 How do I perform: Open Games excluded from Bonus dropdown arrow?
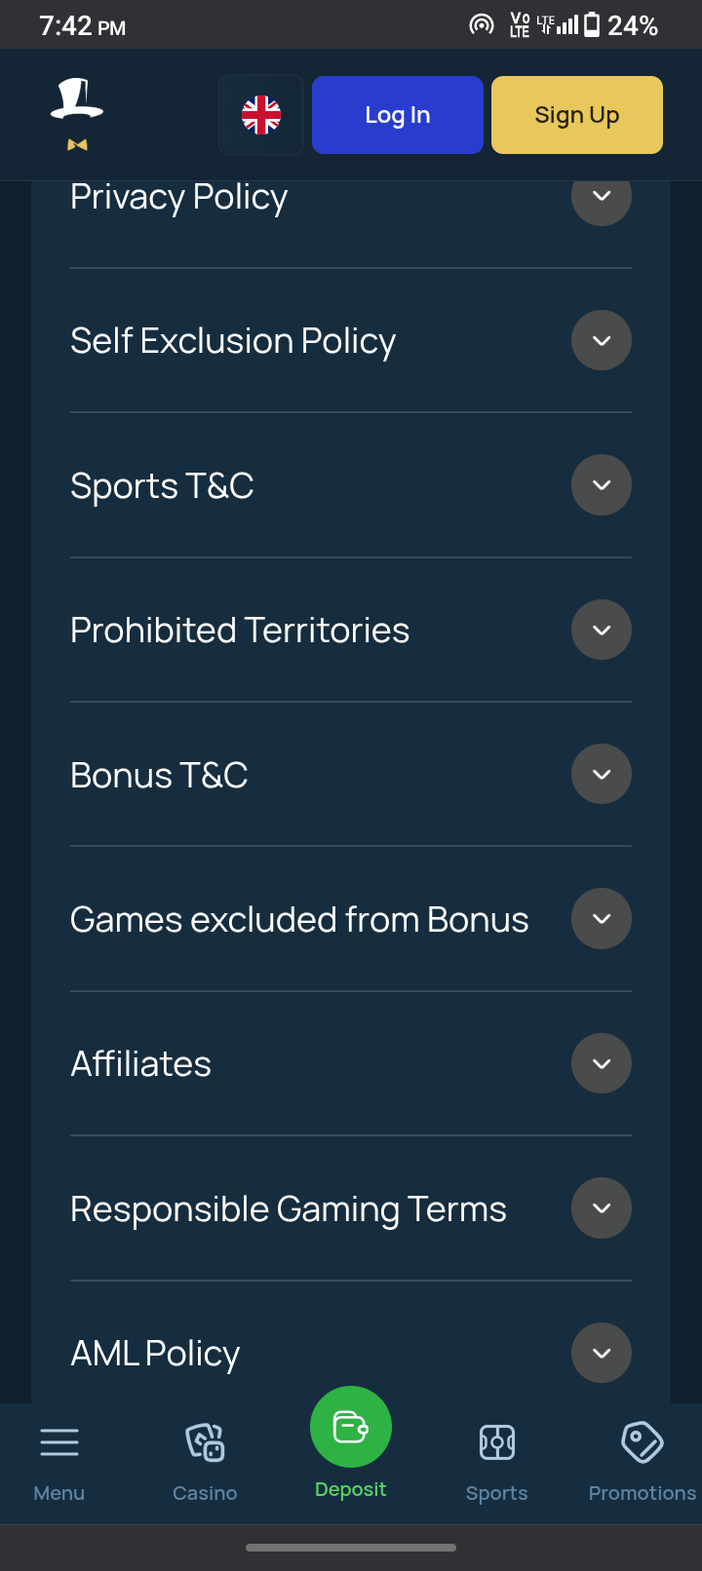(x=602, y=918)
